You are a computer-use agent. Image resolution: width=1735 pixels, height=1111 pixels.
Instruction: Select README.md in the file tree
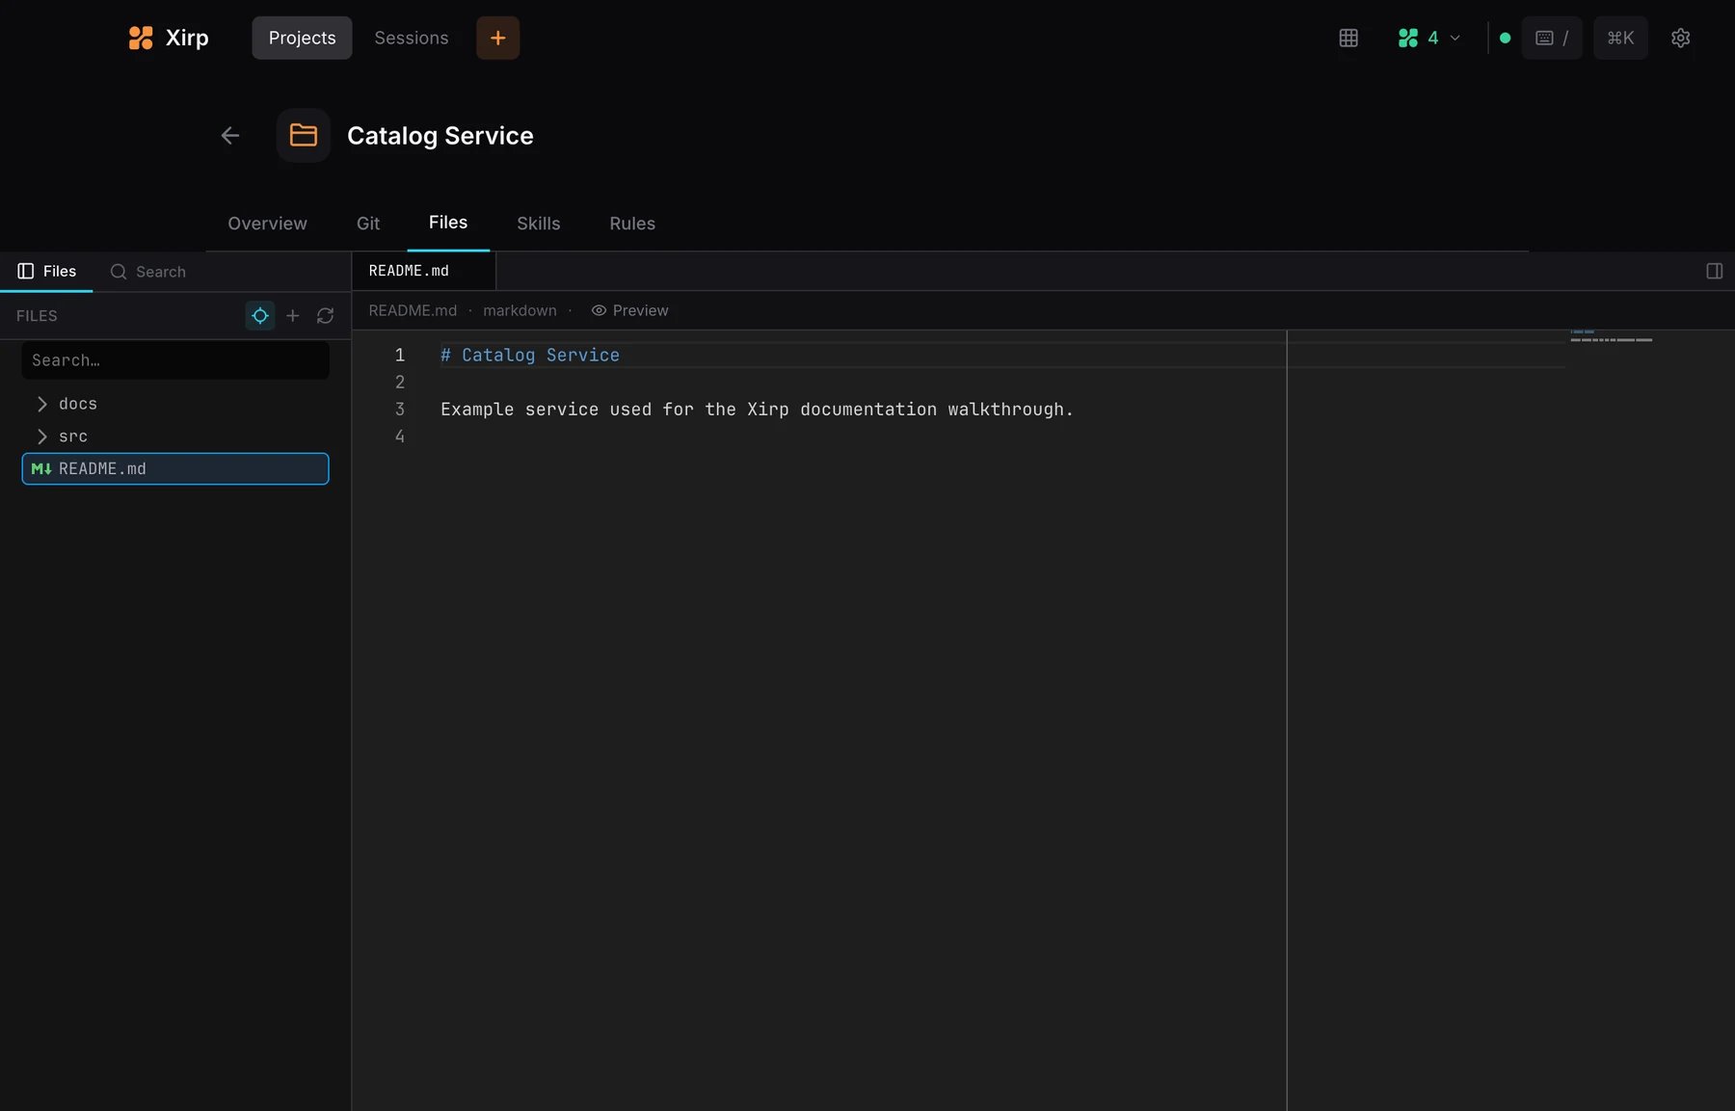coord(175,469)
